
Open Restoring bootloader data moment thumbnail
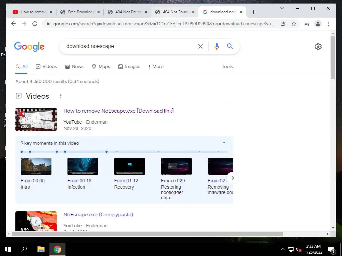[x=176, y=166]
